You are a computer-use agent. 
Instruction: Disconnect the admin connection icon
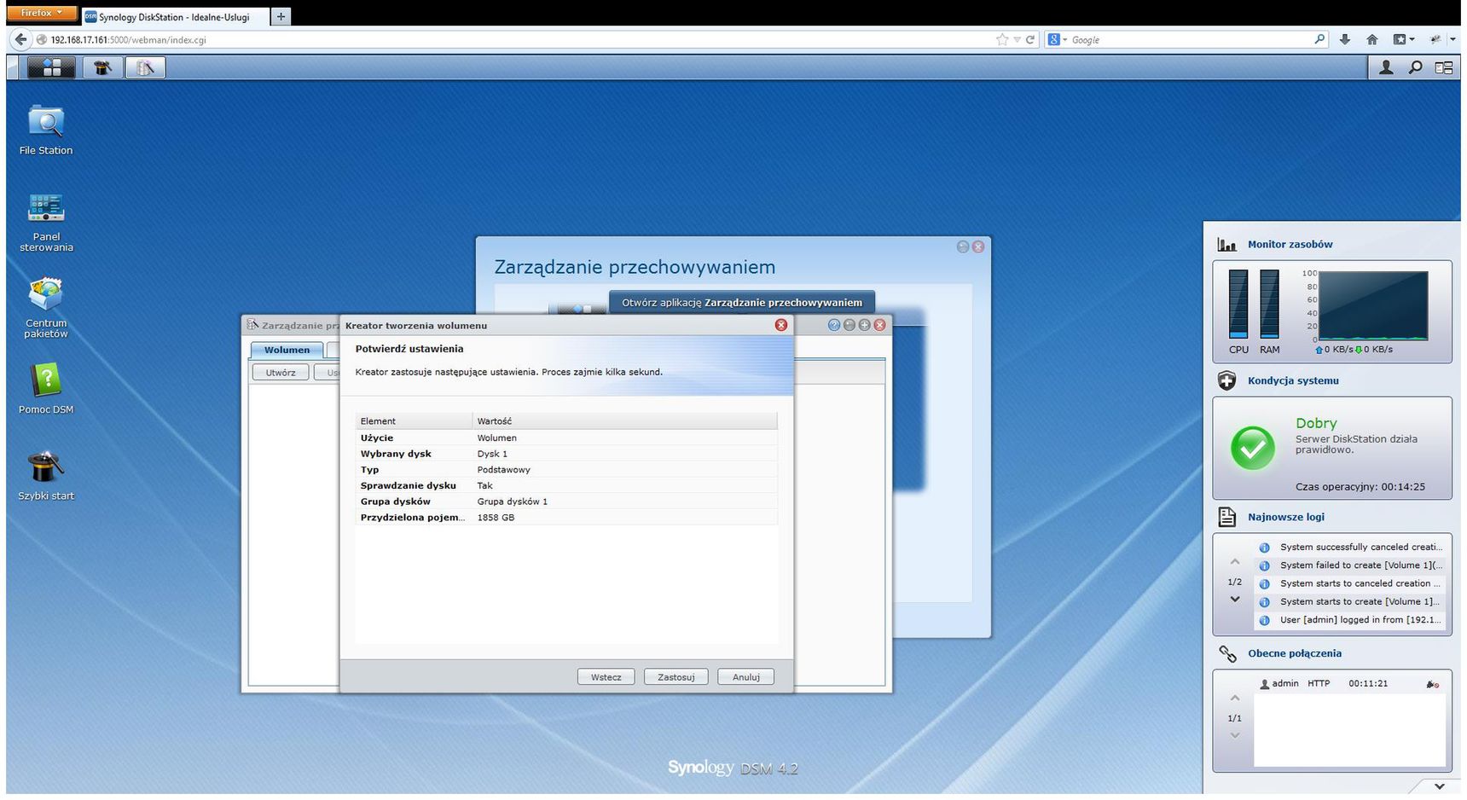click(x=1432, y=684)
